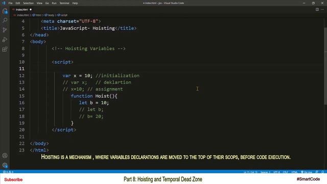Click the opening script tag line 10
The width and height of the screenshot is (327, 184).
tap(62, 62)
